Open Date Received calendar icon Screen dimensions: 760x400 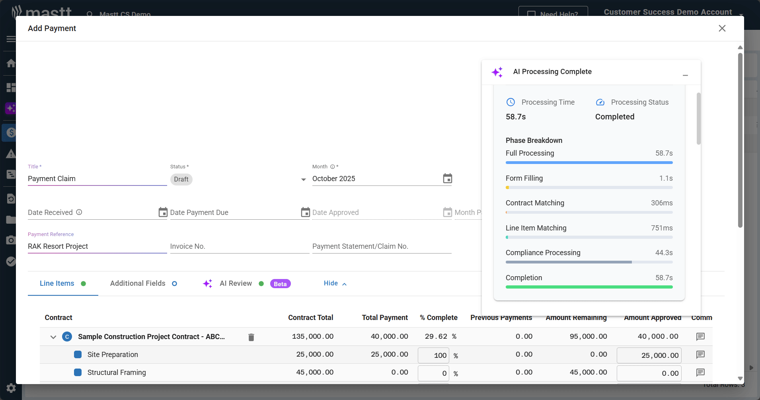163,213
